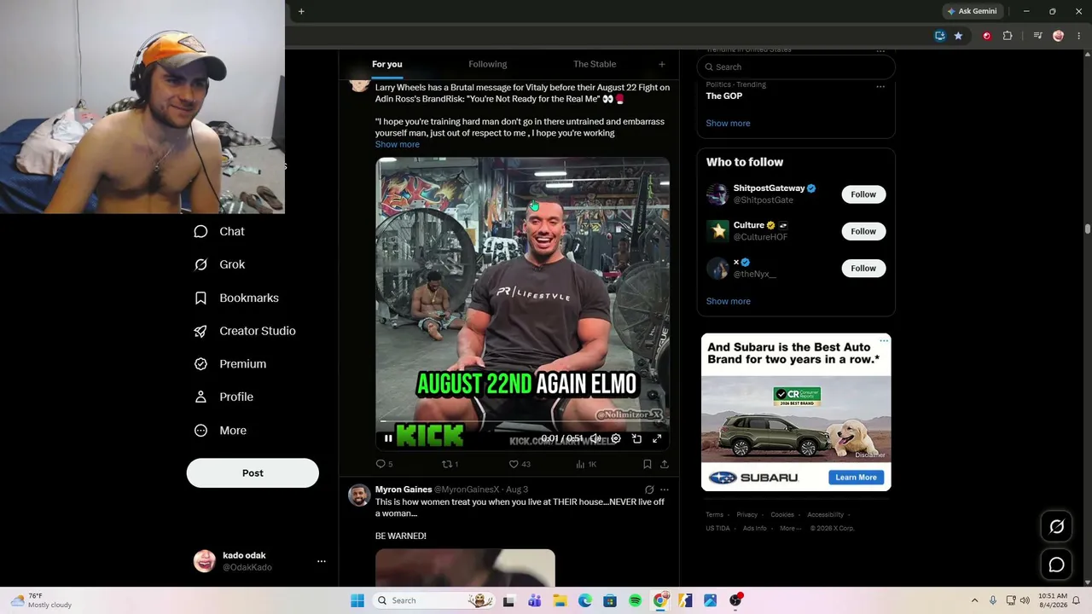1092x614 pixels.
Task: Like the Larry Wheels post
Action: point(520,464)
